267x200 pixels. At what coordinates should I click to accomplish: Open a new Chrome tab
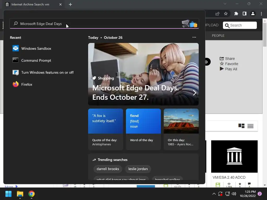point(70,4)
